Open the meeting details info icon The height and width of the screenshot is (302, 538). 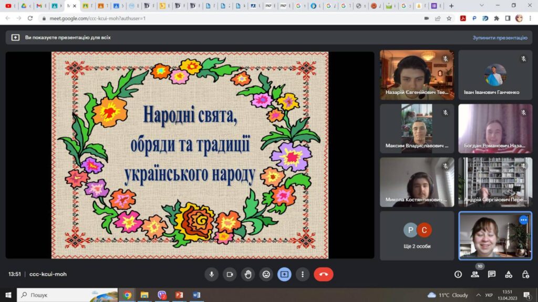pos(458,274)
